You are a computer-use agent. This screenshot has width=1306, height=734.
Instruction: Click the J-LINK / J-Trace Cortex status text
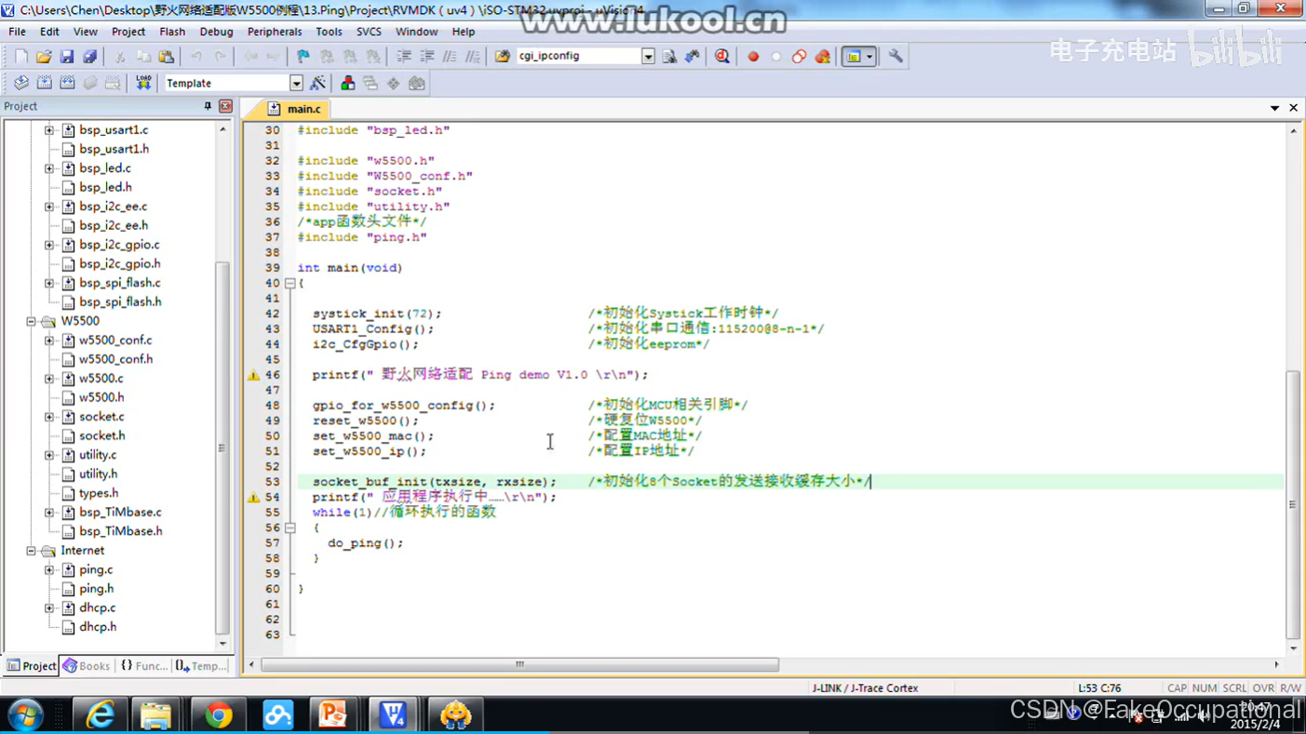865,688
